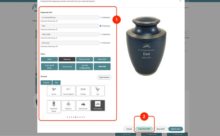
Task: Switch to the Funeral artwork tab
Action: click(46, 82)
